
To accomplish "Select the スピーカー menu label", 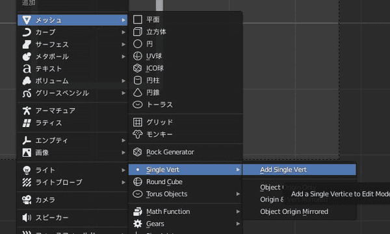I will (52, 218).
